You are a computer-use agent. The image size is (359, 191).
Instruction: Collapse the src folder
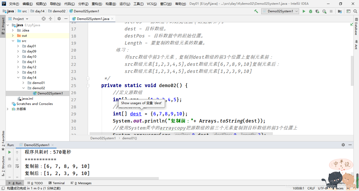13,41
